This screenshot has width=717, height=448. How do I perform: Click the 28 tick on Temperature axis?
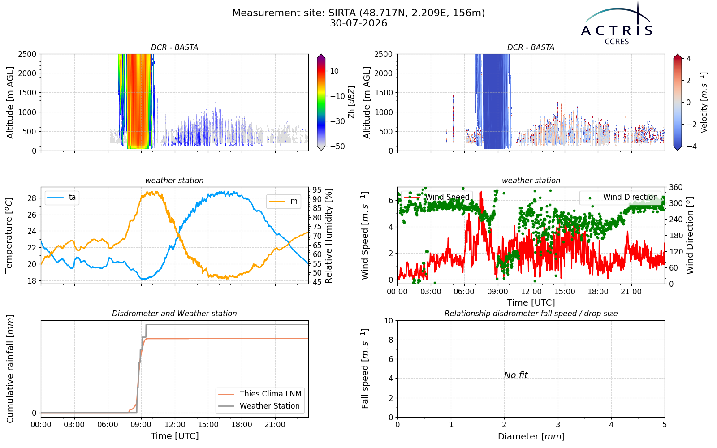pos(32,198)
